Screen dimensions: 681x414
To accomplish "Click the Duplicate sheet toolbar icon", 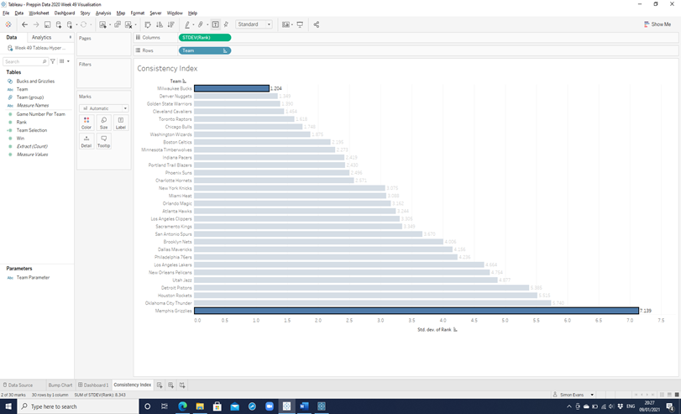I will click(118, 24).
